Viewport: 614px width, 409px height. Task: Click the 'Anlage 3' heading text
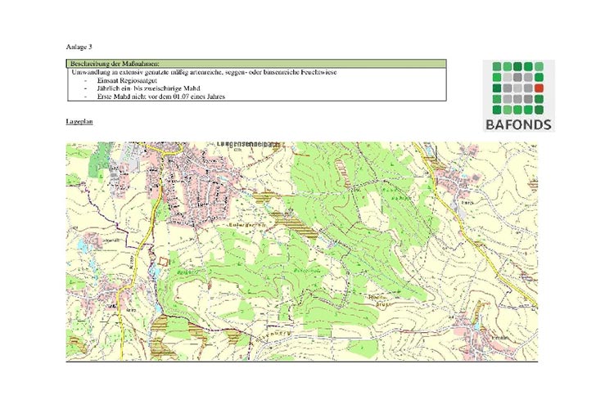pos(79,47)
